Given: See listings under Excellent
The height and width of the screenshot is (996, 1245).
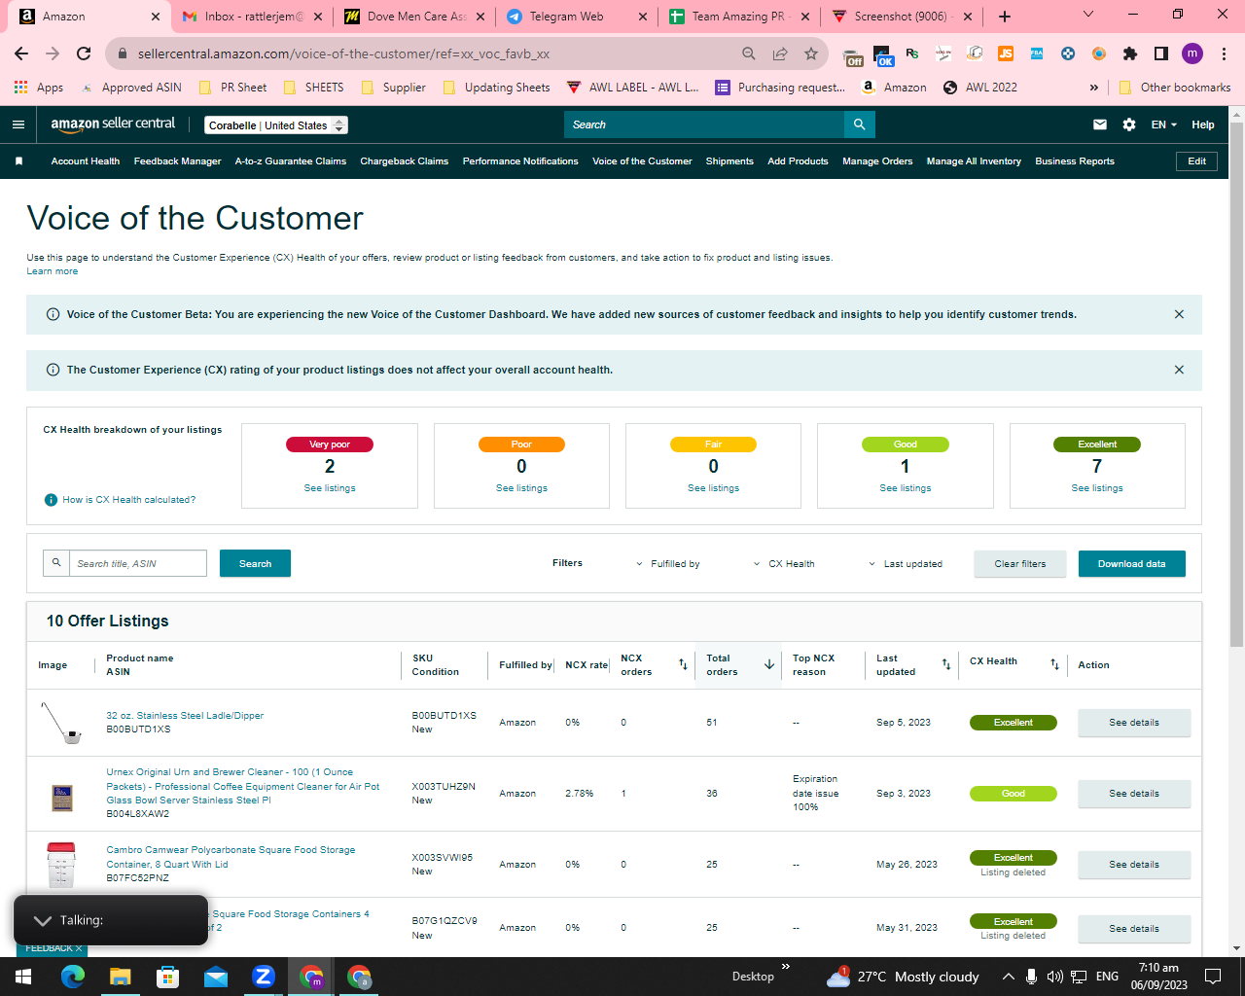Looking at the screenshot, I should coord(1097,488).
